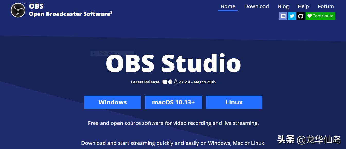Image resolution: width=346 pixels, height=149 pixels.
Task: Click the OBS Open Broadcaster Software title
Action: [x=70, y=10]
